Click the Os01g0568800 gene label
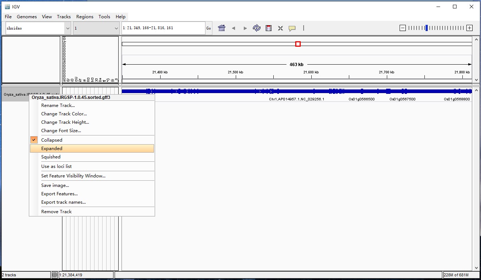 pos(457,99)
